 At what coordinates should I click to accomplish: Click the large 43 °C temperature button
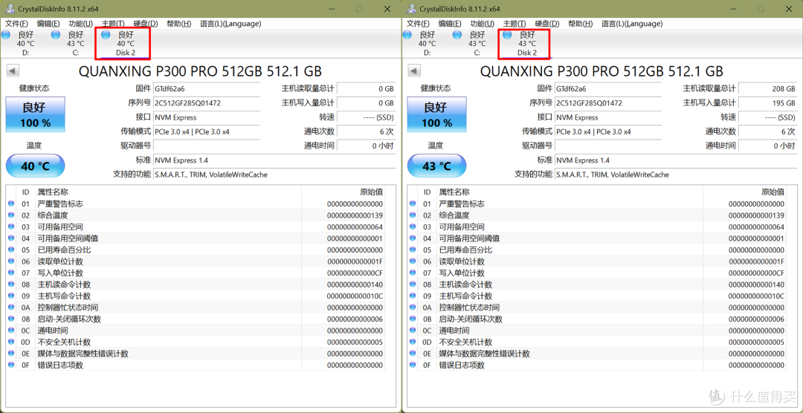[x=437, y=166]
